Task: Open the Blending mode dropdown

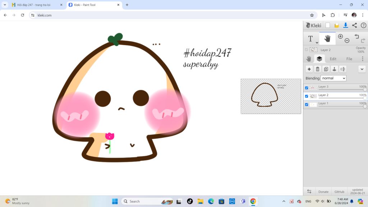Action: coord(333,78)
